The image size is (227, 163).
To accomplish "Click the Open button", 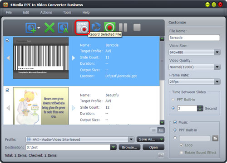I will tap(153, 147).
